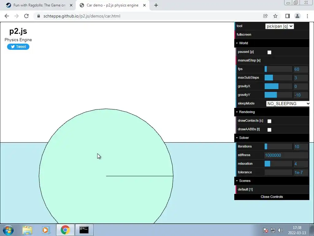Close the Car demo tab
The width and height of the screenshot is (314, 236).
click(x=144, y=5)
